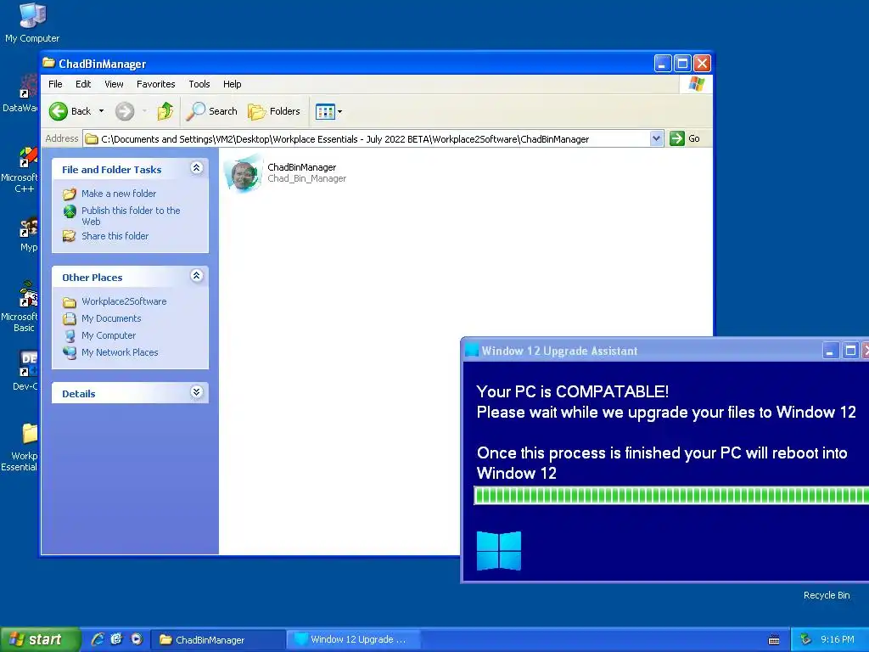Open the File menu

[x=55, y=84]
